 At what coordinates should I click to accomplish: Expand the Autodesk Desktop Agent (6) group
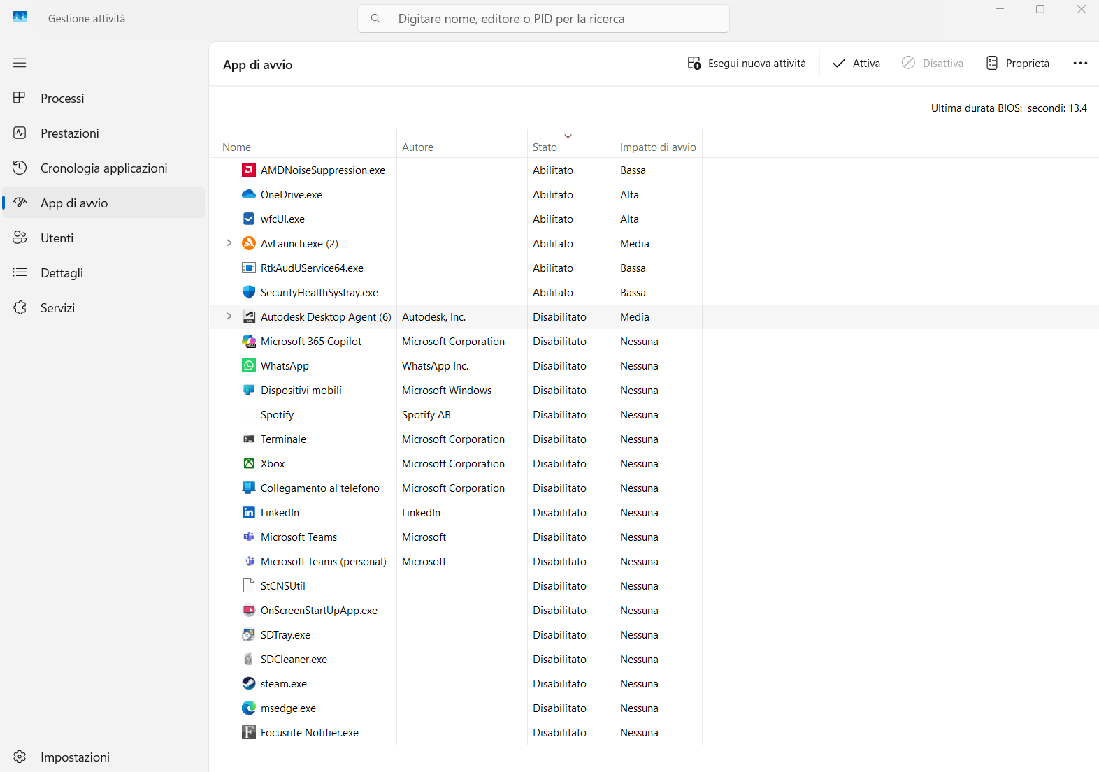(x=229, y=316)
